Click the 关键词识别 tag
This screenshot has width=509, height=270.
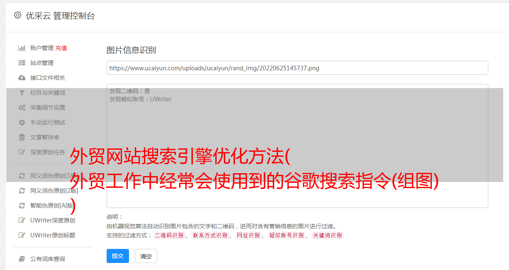(x=328, y=235)
